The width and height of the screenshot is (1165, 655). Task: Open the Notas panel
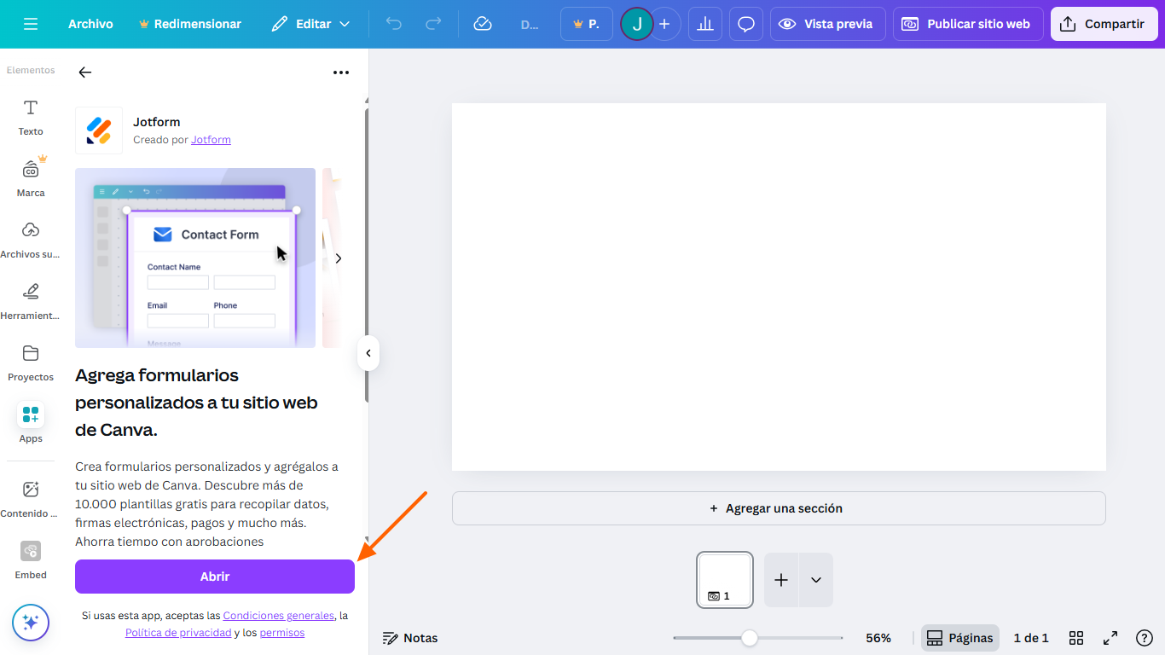click(x=410, y=638)
